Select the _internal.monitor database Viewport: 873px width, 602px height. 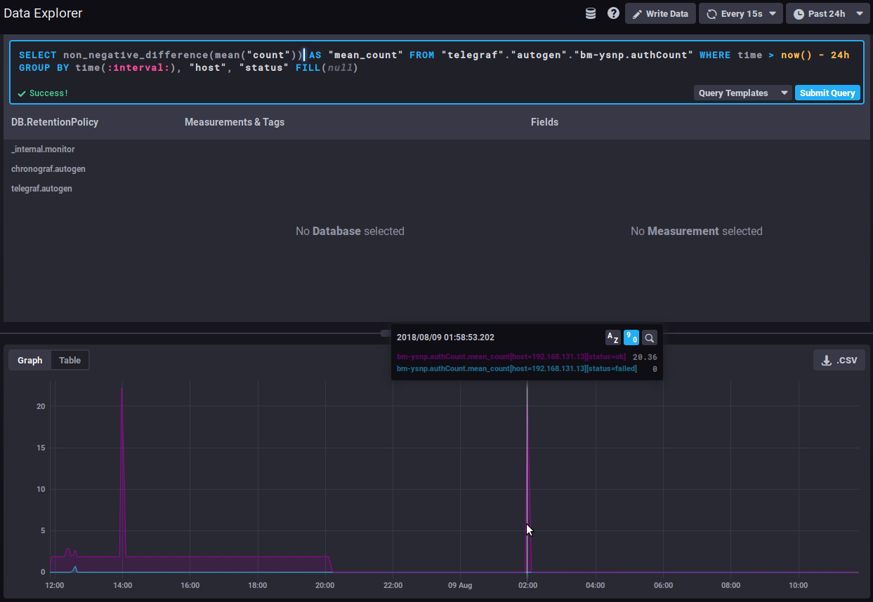[43, 149]
